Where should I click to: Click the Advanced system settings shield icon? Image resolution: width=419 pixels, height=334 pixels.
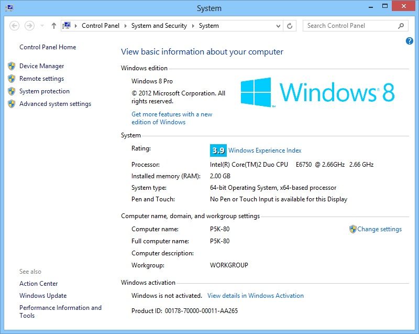coord(12,104)
